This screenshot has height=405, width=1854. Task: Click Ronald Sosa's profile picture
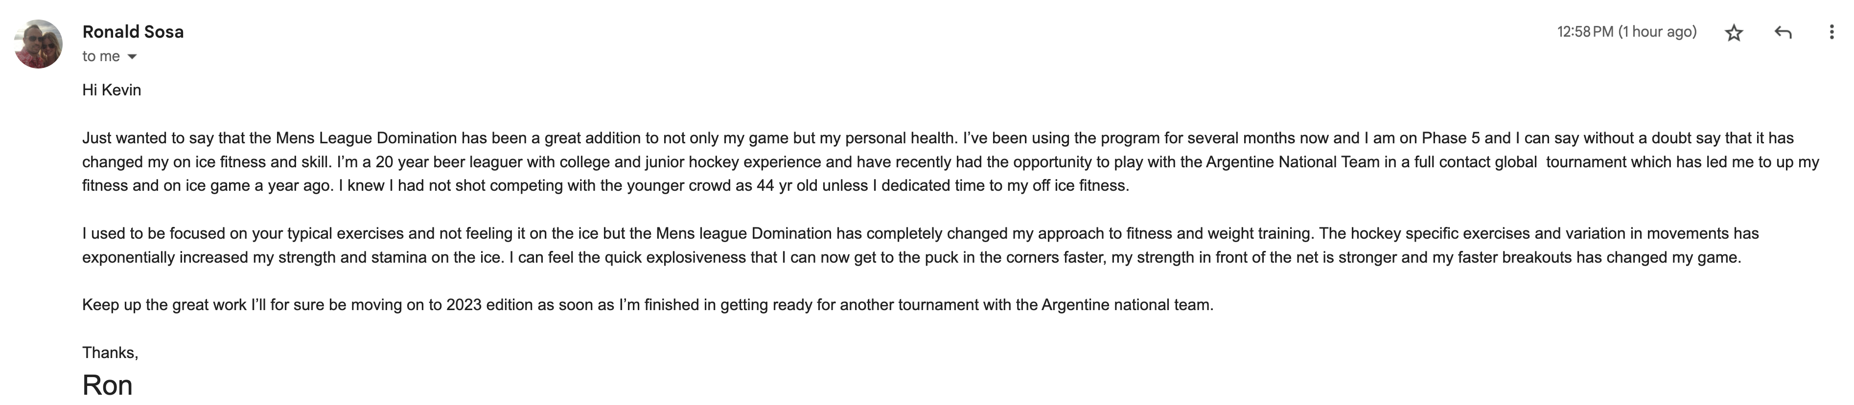click(x=38, y=44)
